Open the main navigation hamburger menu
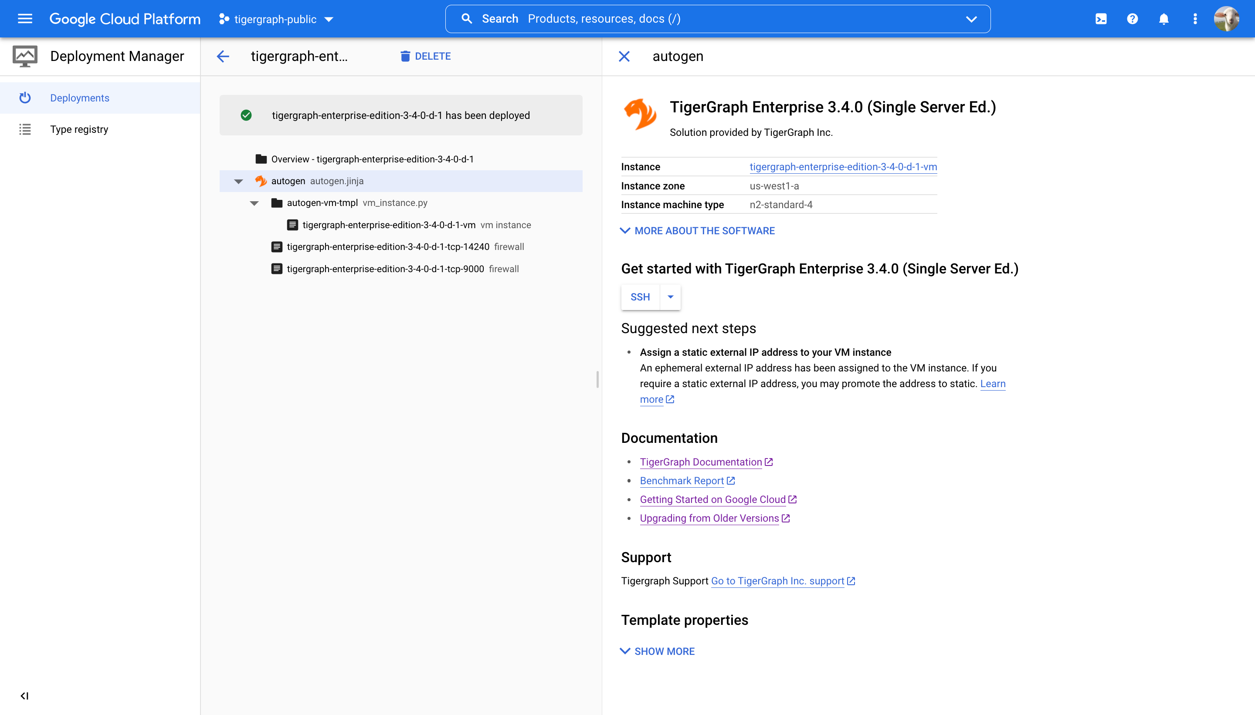 25,19
